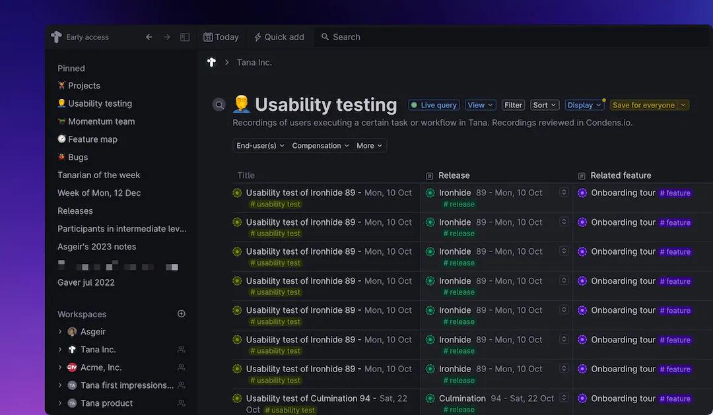Open Asgeir's 2023 notes
This screenshot has height=415, width=713.
click(x=97, y=246)
